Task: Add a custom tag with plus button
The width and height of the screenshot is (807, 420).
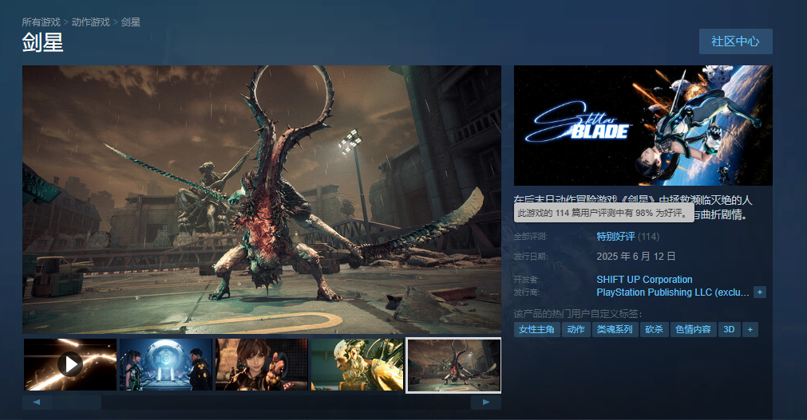Action: [x=750, y=329]
